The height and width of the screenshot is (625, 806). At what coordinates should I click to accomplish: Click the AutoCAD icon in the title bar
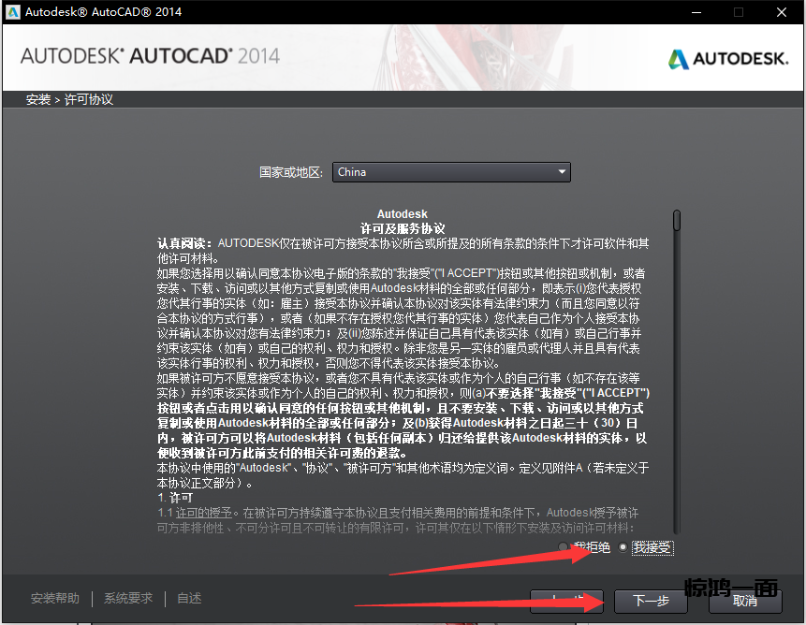coord(12,12)
